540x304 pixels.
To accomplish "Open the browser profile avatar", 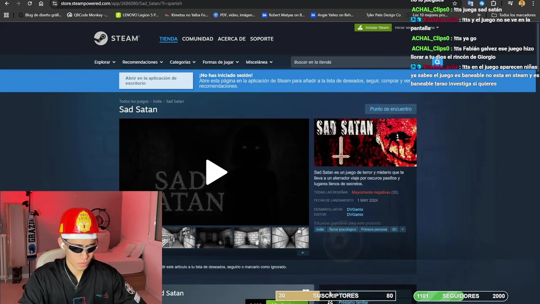I will point(522,3).
